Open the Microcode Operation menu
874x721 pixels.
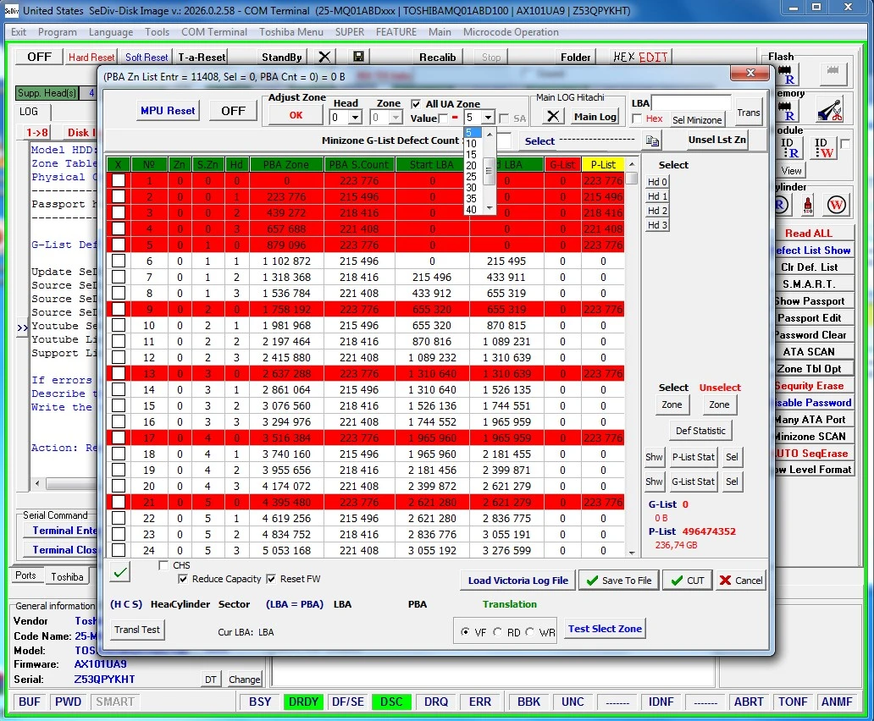pyautogui.click(x=511, y=32)
